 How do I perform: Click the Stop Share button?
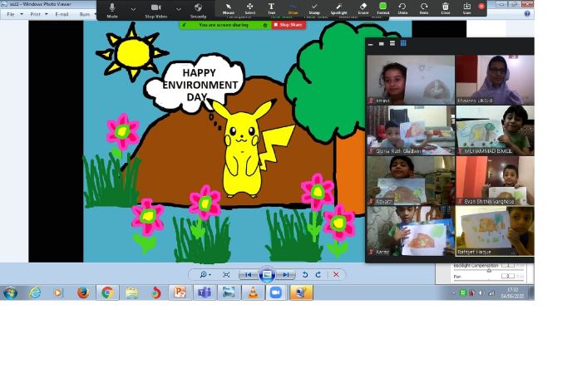click(289, 25)
